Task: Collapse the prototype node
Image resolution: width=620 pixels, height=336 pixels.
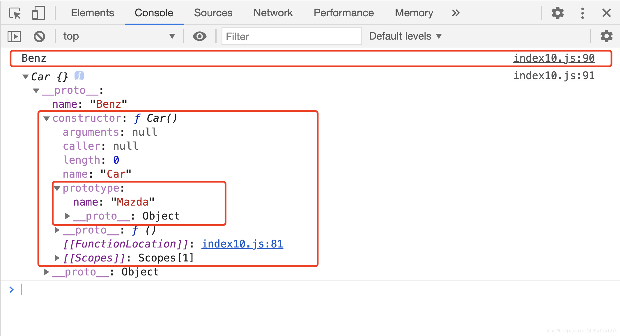Action: click(57, 188)
